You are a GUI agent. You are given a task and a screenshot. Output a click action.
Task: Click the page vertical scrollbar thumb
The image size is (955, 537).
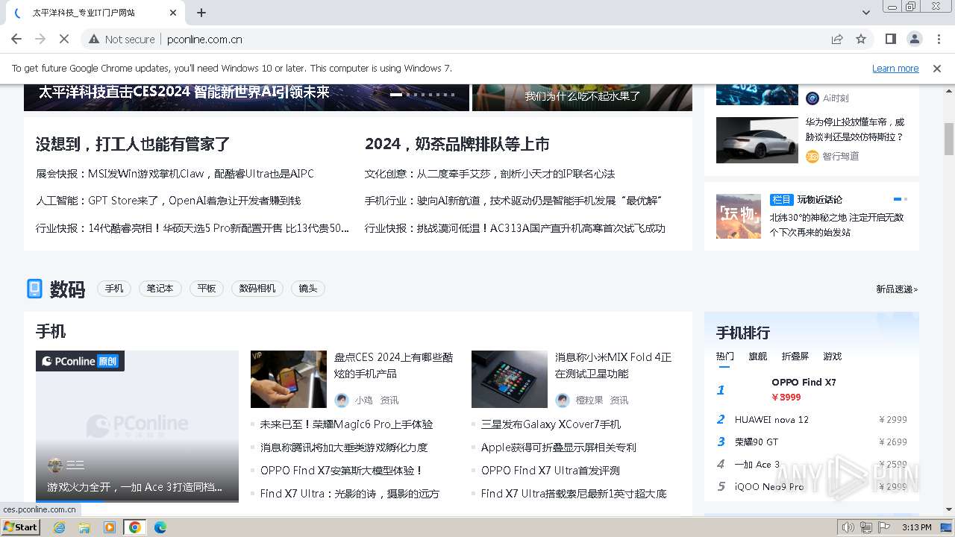tap(948, 139)
